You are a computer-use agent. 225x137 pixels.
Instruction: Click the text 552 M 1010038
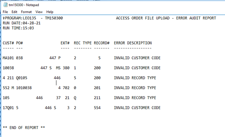tap(17, 88)
